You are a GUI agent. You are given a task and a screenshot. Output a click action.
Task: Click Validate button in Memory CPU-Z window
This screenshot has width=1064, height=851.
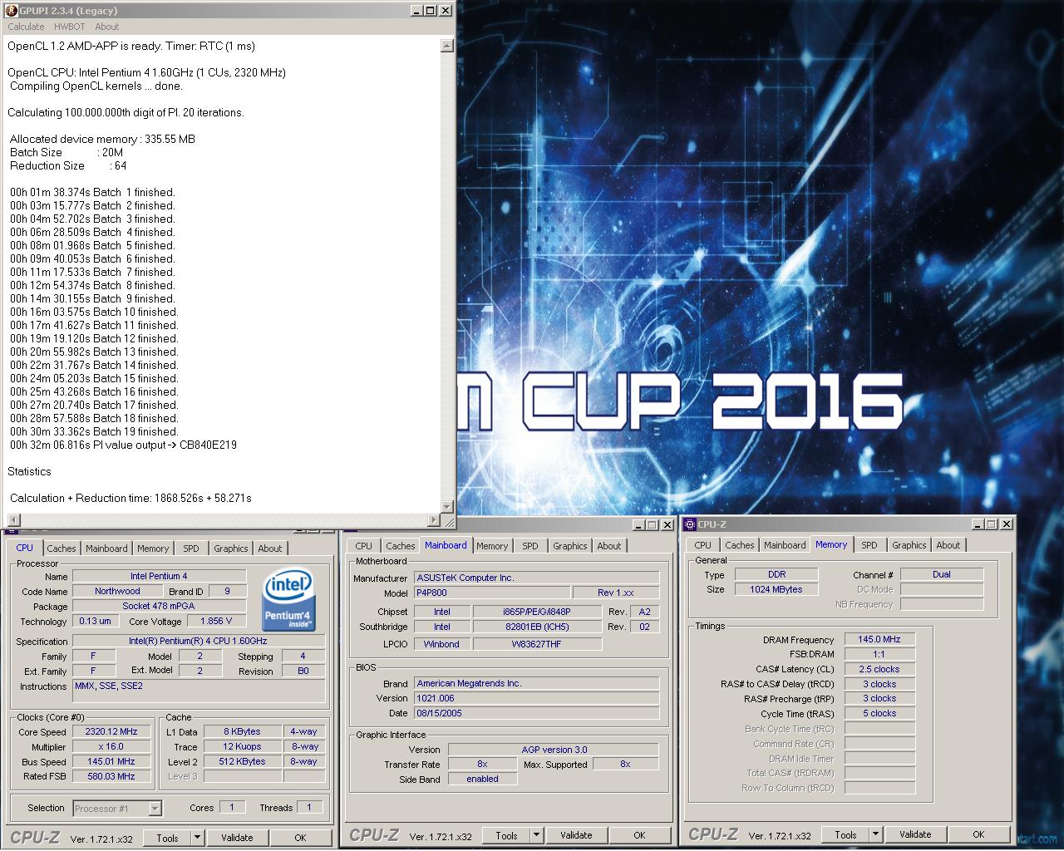tap(915, 834)
